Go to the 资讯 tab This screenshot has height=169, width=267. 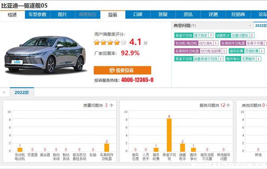pos(188,15)
